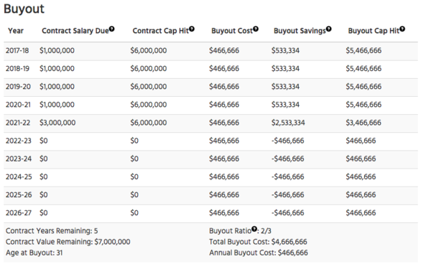
Task: Select the 2023-24 year cell
Action: click(x=19, y=159)
